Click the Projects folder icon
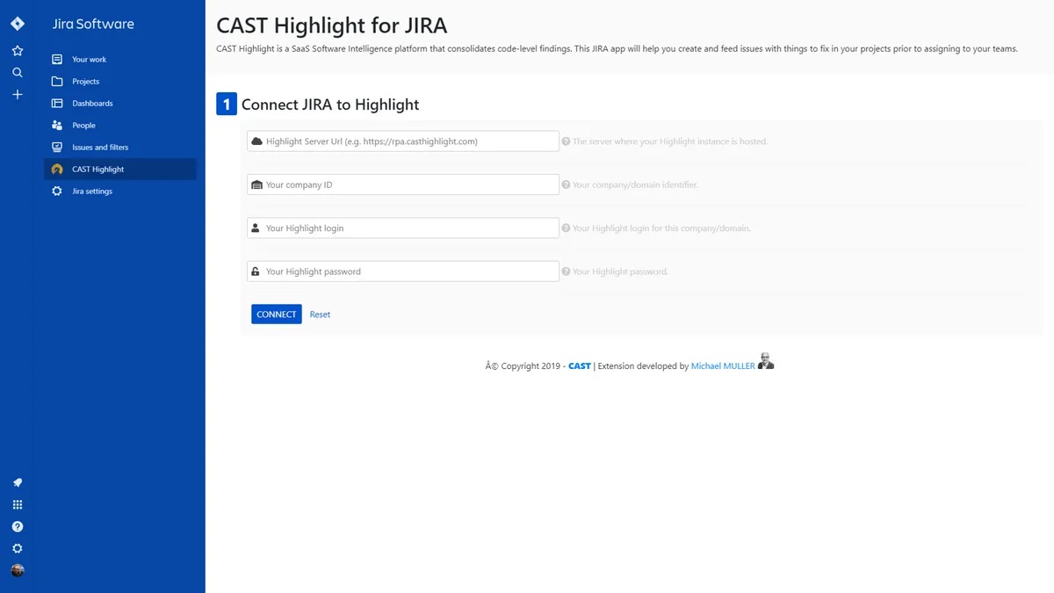The image size is (1054, 593). [x=57, y=81]
